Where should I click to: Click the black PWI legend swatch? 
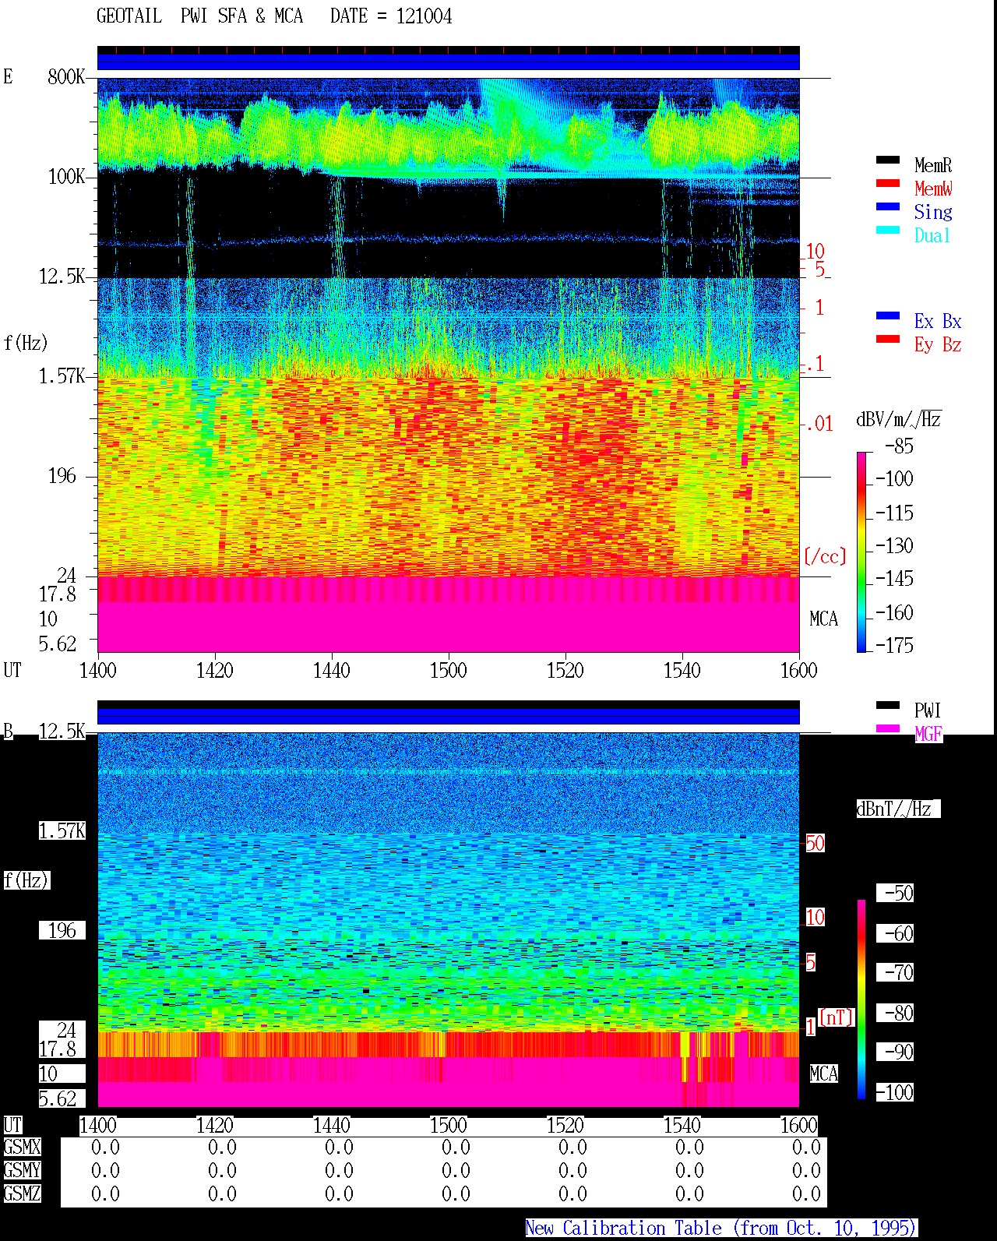coord(888,705)
